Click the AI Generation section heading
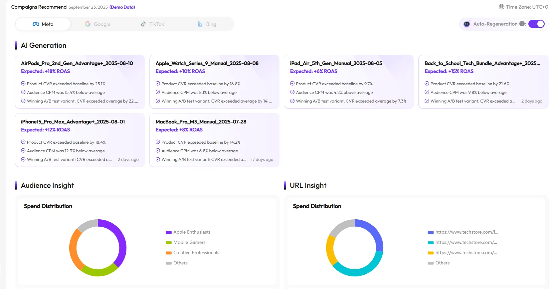Viewport: 553px width, 289px height. click(x=44, y=45)
